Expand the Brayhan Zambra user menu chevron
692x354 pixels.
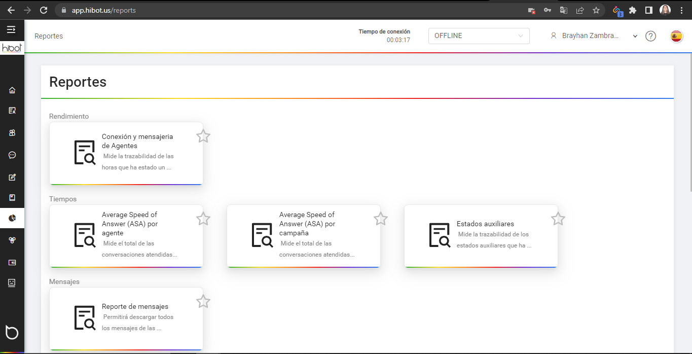[635, 36]
